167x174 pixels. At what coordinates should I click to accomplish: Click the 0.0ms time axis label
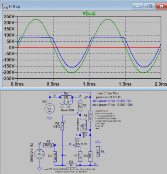tap(17, 84)
